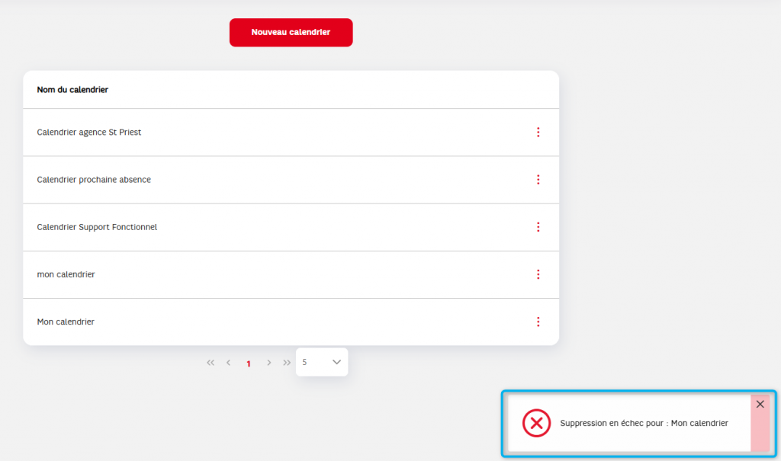
Task: Expand the rows-per-page dropdown showing 5
Action: click(322, 362)
